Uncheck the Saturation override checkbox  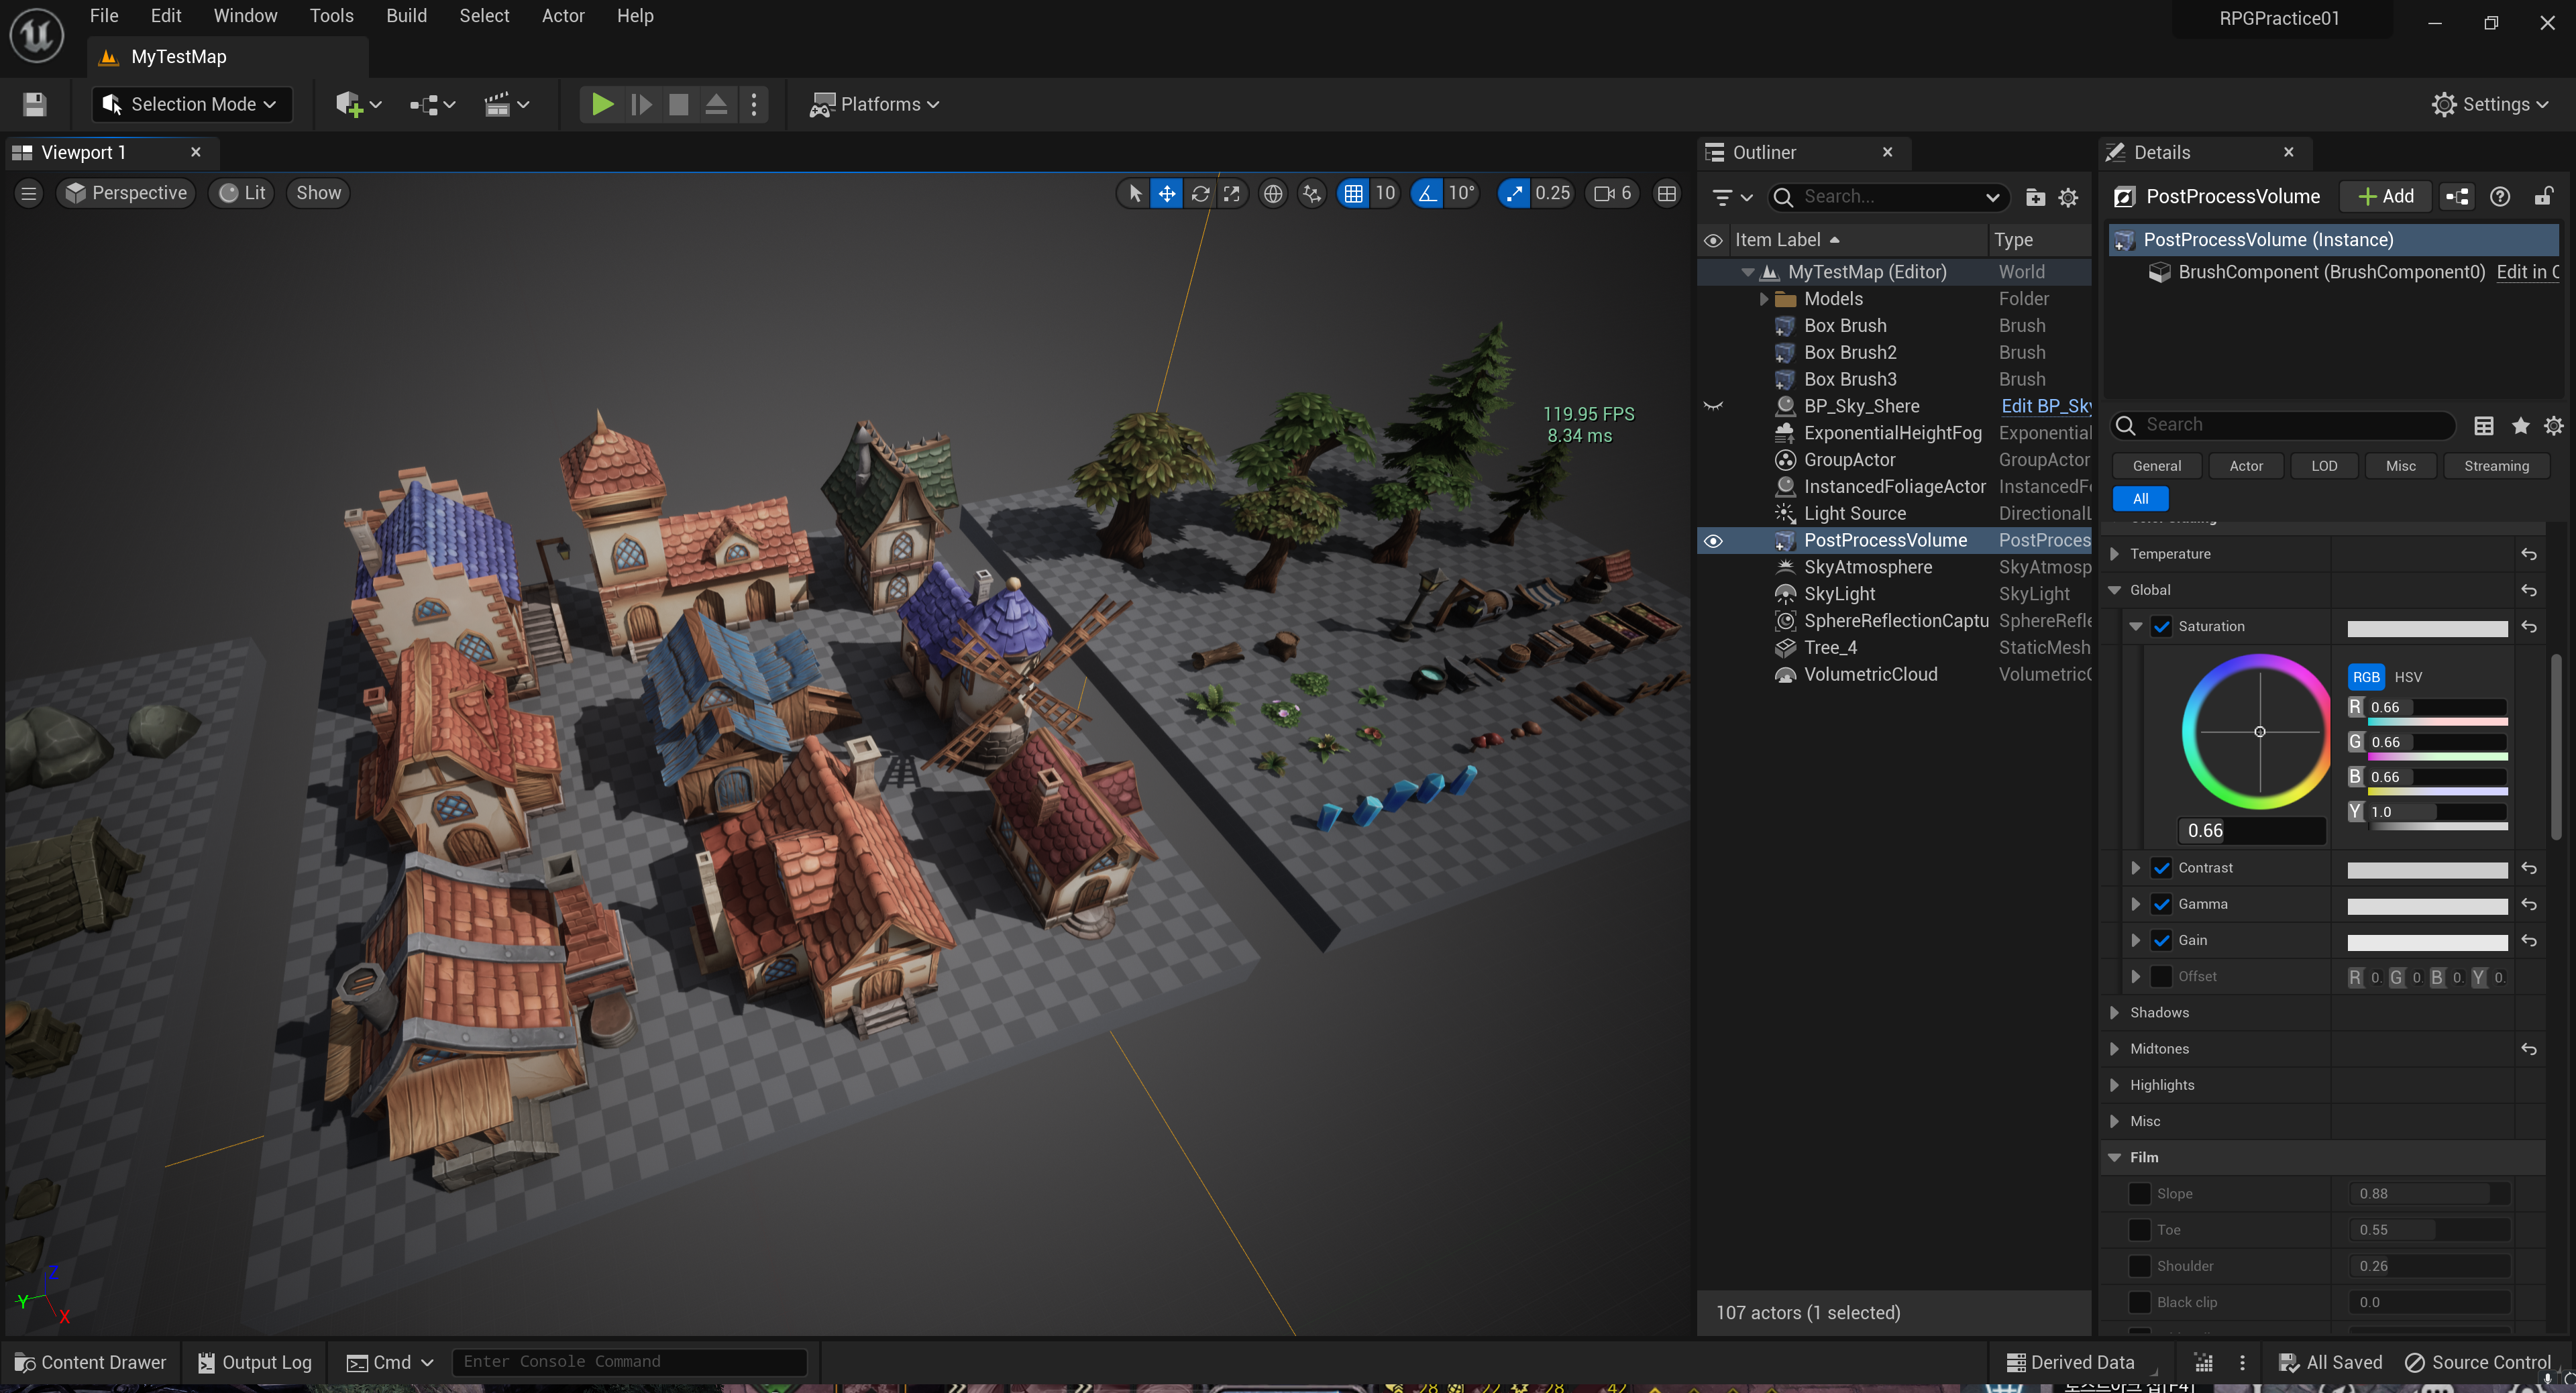click(2161, 626)
